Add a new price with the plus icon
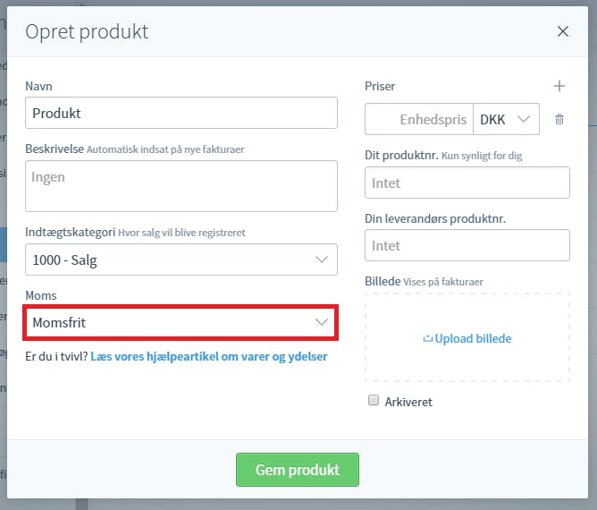597x510 pixels. coord(559,86)
